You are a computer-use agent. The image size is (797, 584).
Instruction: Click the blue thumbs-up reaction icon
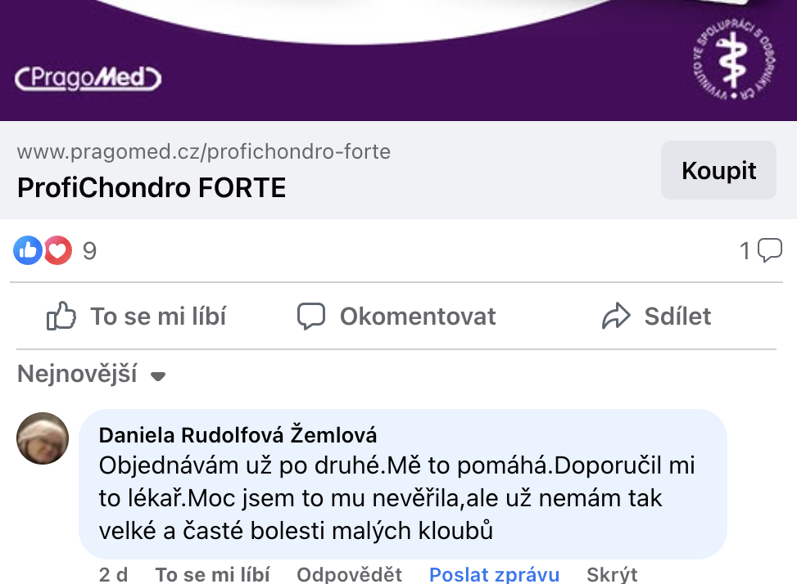(28, 251)
